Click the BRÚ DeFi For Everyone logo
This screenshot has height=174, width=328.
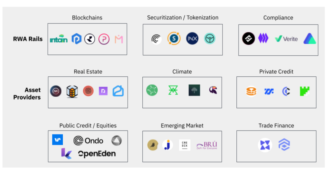tap(207, 145)
